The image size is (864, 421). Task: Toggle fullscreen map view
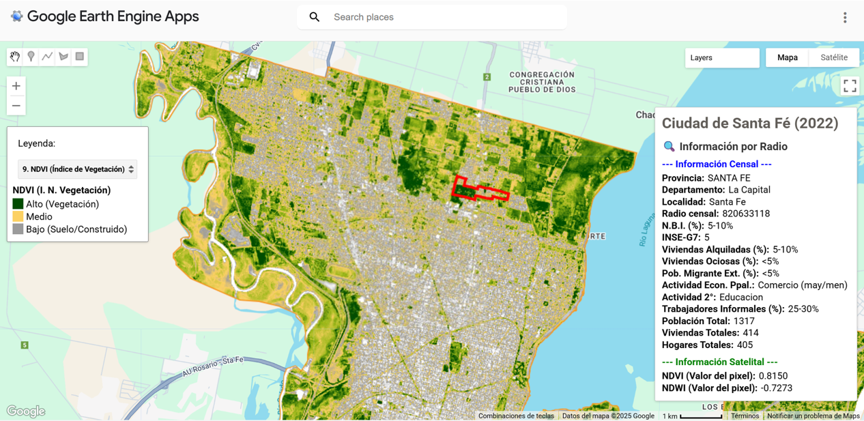pos(850,85)
